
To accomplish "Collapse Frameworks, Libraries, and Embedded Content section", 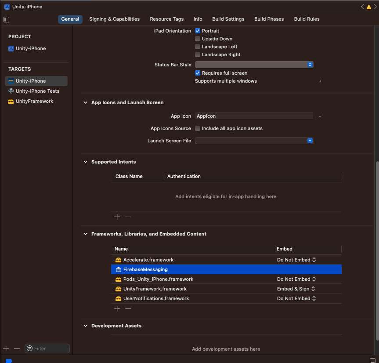I will 86,234.
